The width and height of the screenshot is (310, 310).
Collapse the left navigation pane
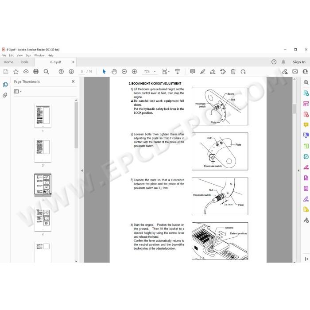click(82, 170)
